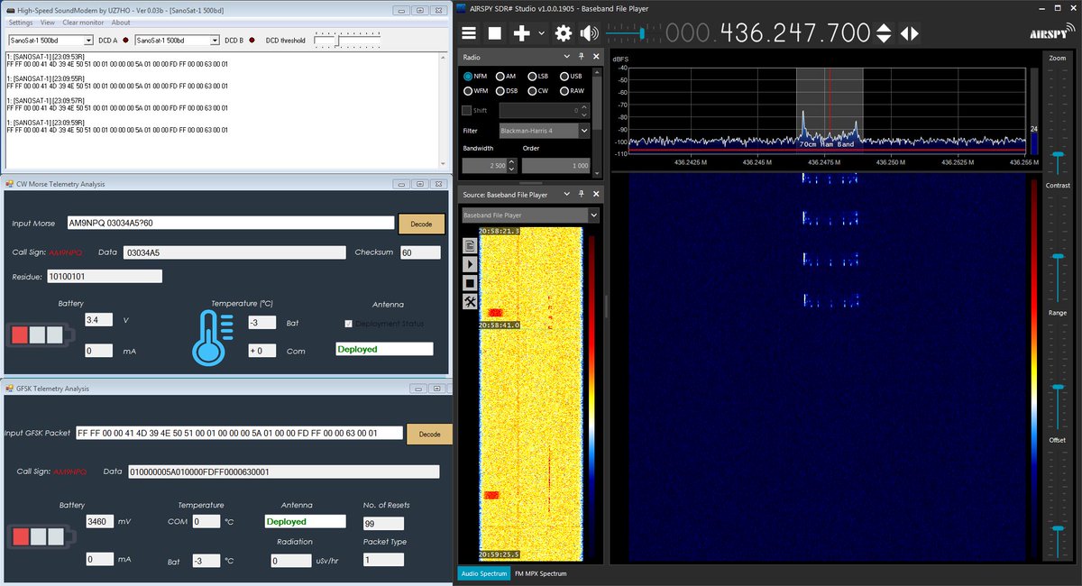This screenshot has height=586, width=1082.
Task: Pin the Radio panel
Action: [x=582, y=57]
